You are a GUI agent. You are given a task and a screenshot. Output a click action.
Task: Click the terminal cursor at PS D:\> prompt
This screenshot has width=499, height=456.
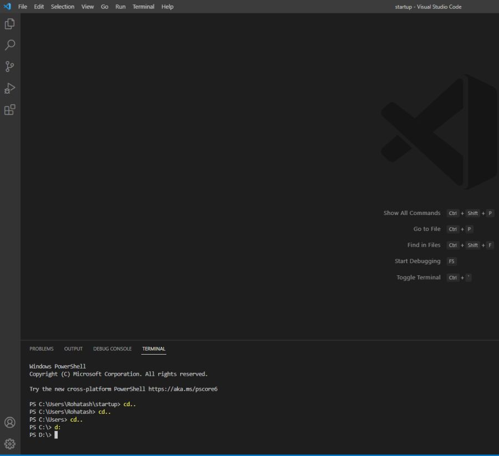[56, 435]
